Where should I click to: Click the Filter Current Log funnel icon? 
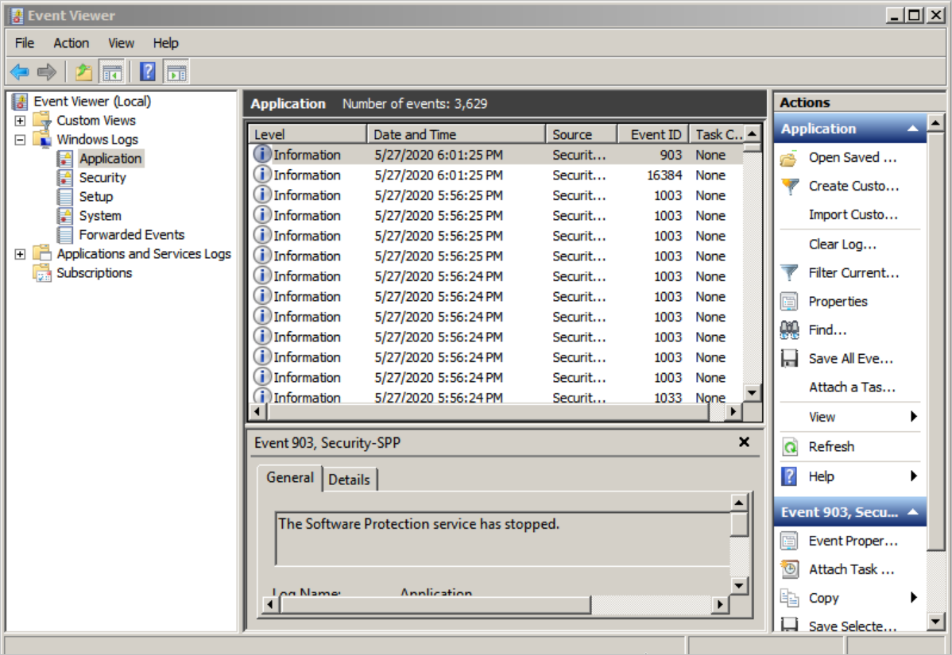pos(789,273)
